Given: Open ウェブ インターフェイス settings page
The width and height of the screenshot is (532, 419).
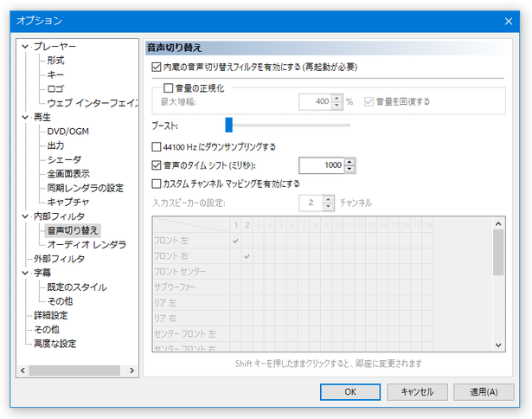Looking at the screenshot, I should click(x=93, y=103).
